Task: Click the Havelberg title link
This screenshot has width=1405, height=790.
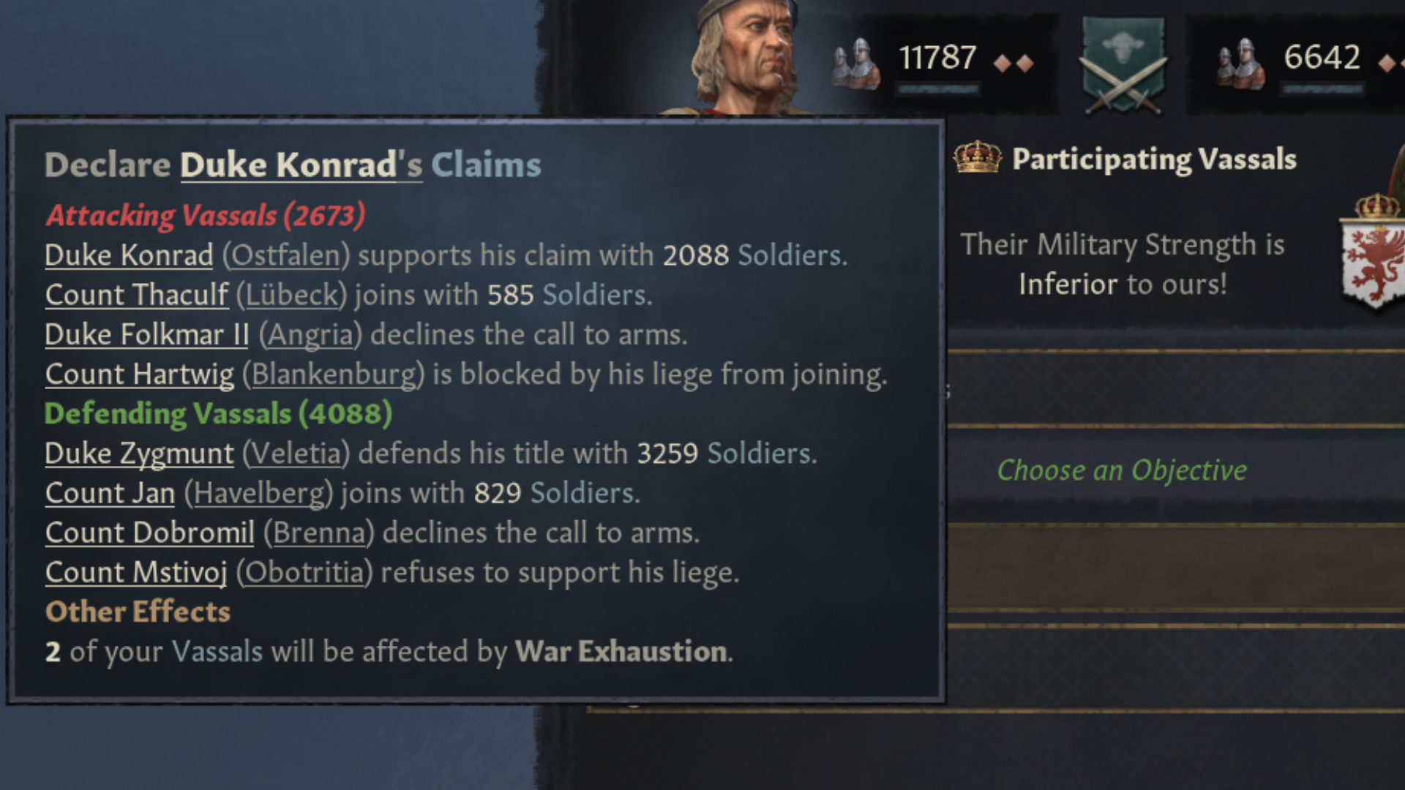Action: point(259,493)
